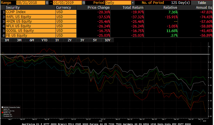Viewport: 214px width, 125px height.
Task: Sort by the Total Return column header
Action: [133, 8]
